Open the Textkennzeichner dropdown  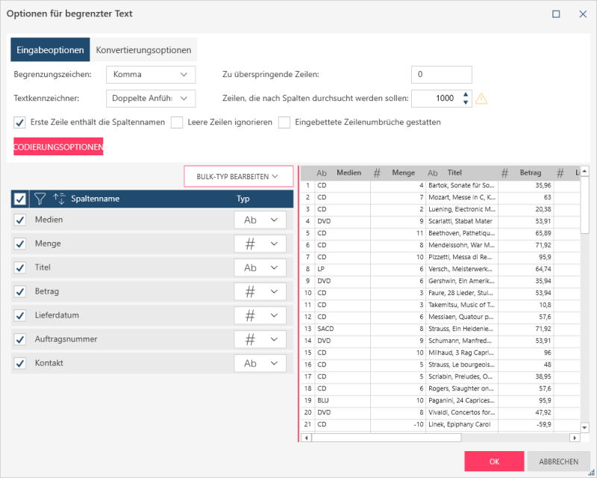click(151, 99)
